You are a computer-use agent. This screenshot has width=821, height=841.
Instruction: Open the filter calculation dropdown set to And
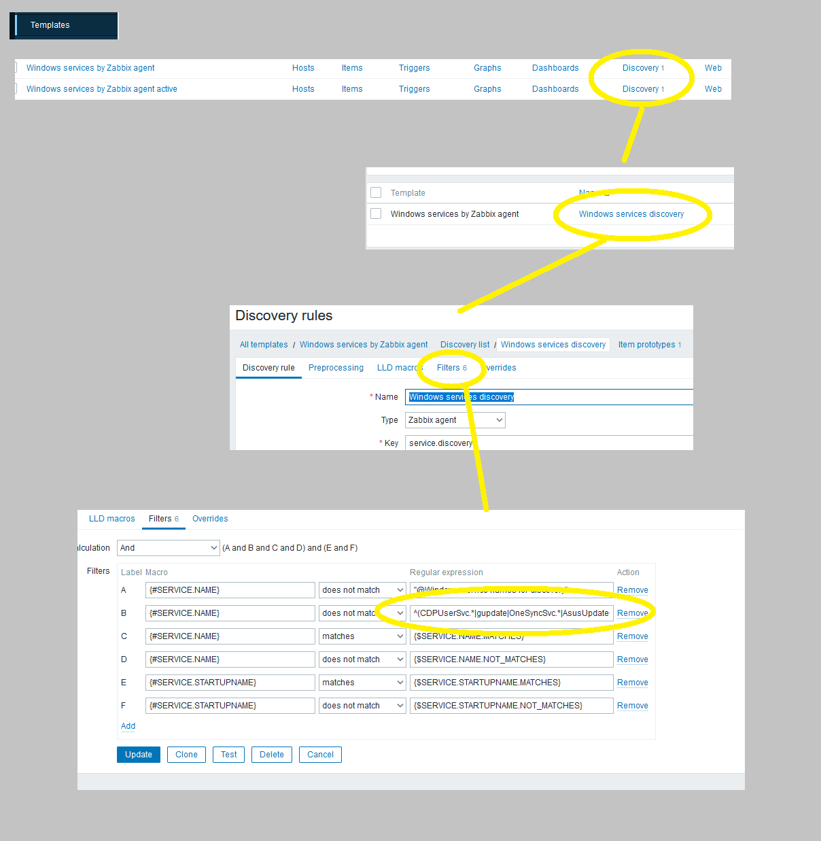click(x=168, y=547)
